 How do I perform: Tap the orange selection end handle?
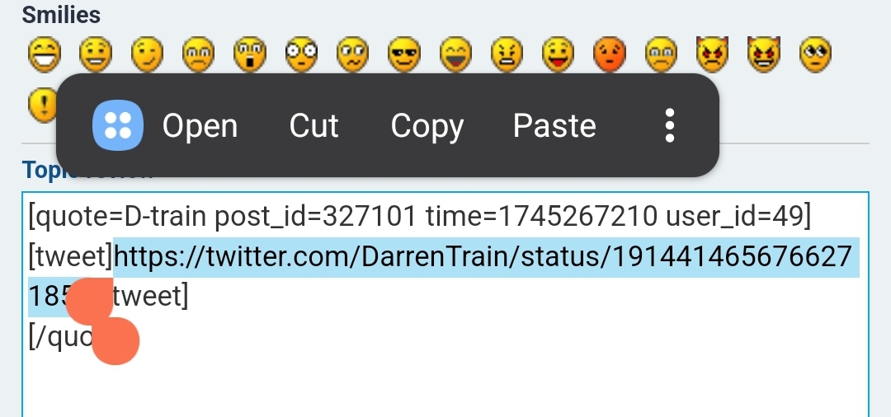115,340
